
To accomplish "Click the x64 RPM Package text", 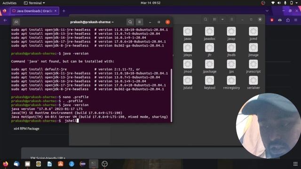I will (26, 129).
